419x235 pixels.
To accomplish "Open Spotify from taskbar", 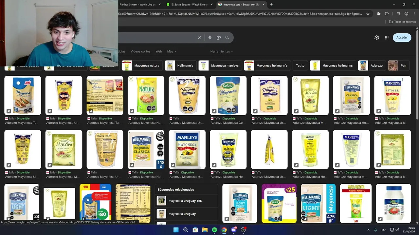I will coord(214,230).
